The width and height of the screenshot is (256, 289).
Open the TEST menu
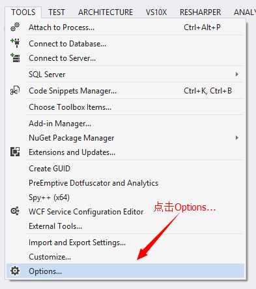coord(57,12)
